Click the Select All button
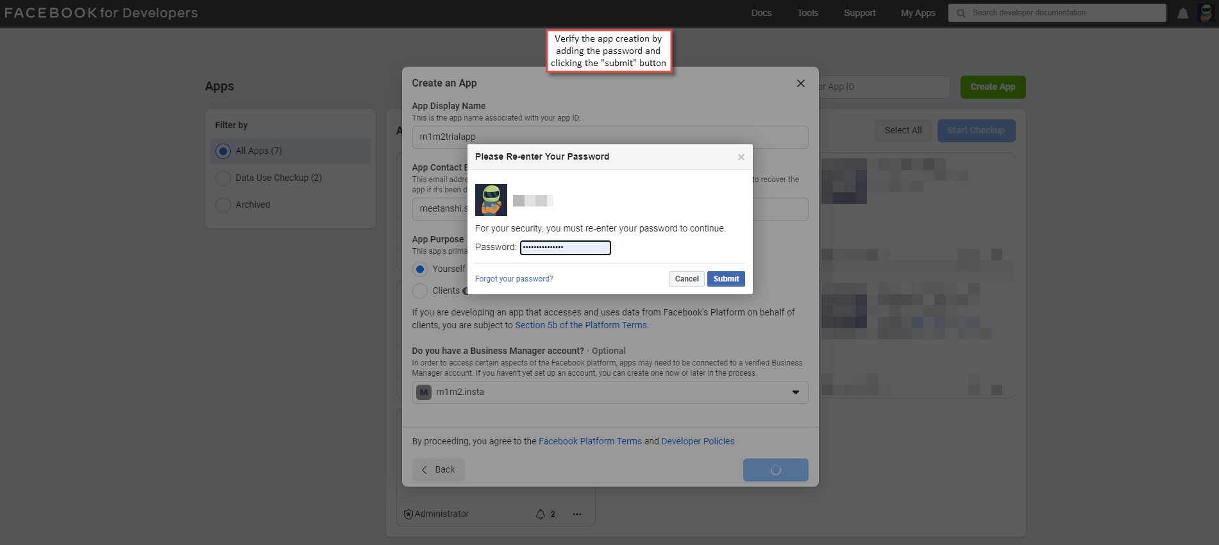 click(903, 131)
